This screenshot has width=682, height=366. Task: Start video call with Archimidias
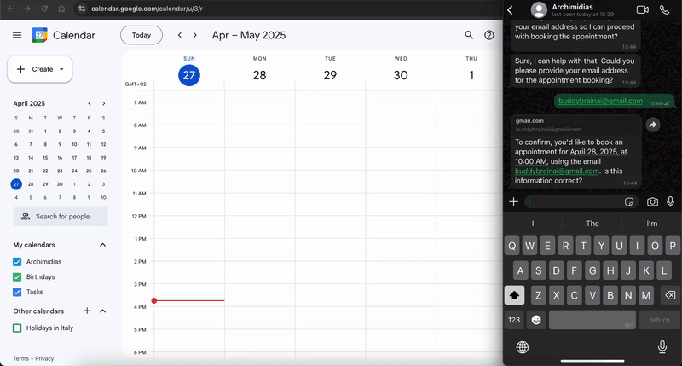[643, 9]
